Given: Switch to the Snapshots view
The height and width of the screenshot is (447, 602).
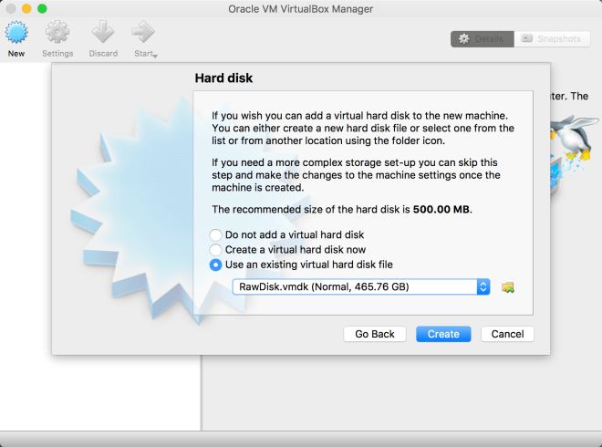Looking at the screenshot, I should (x=551, y=39).
